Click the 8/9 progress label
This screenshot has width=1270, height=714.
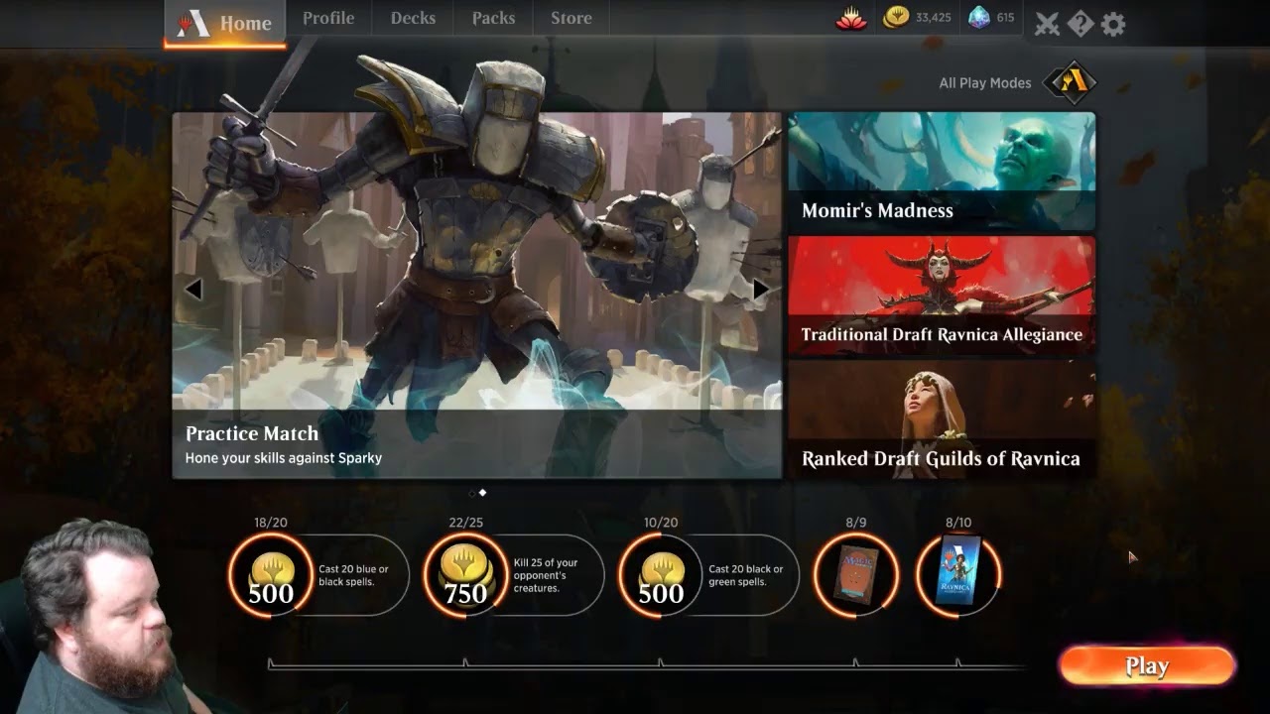pos(855,523)
